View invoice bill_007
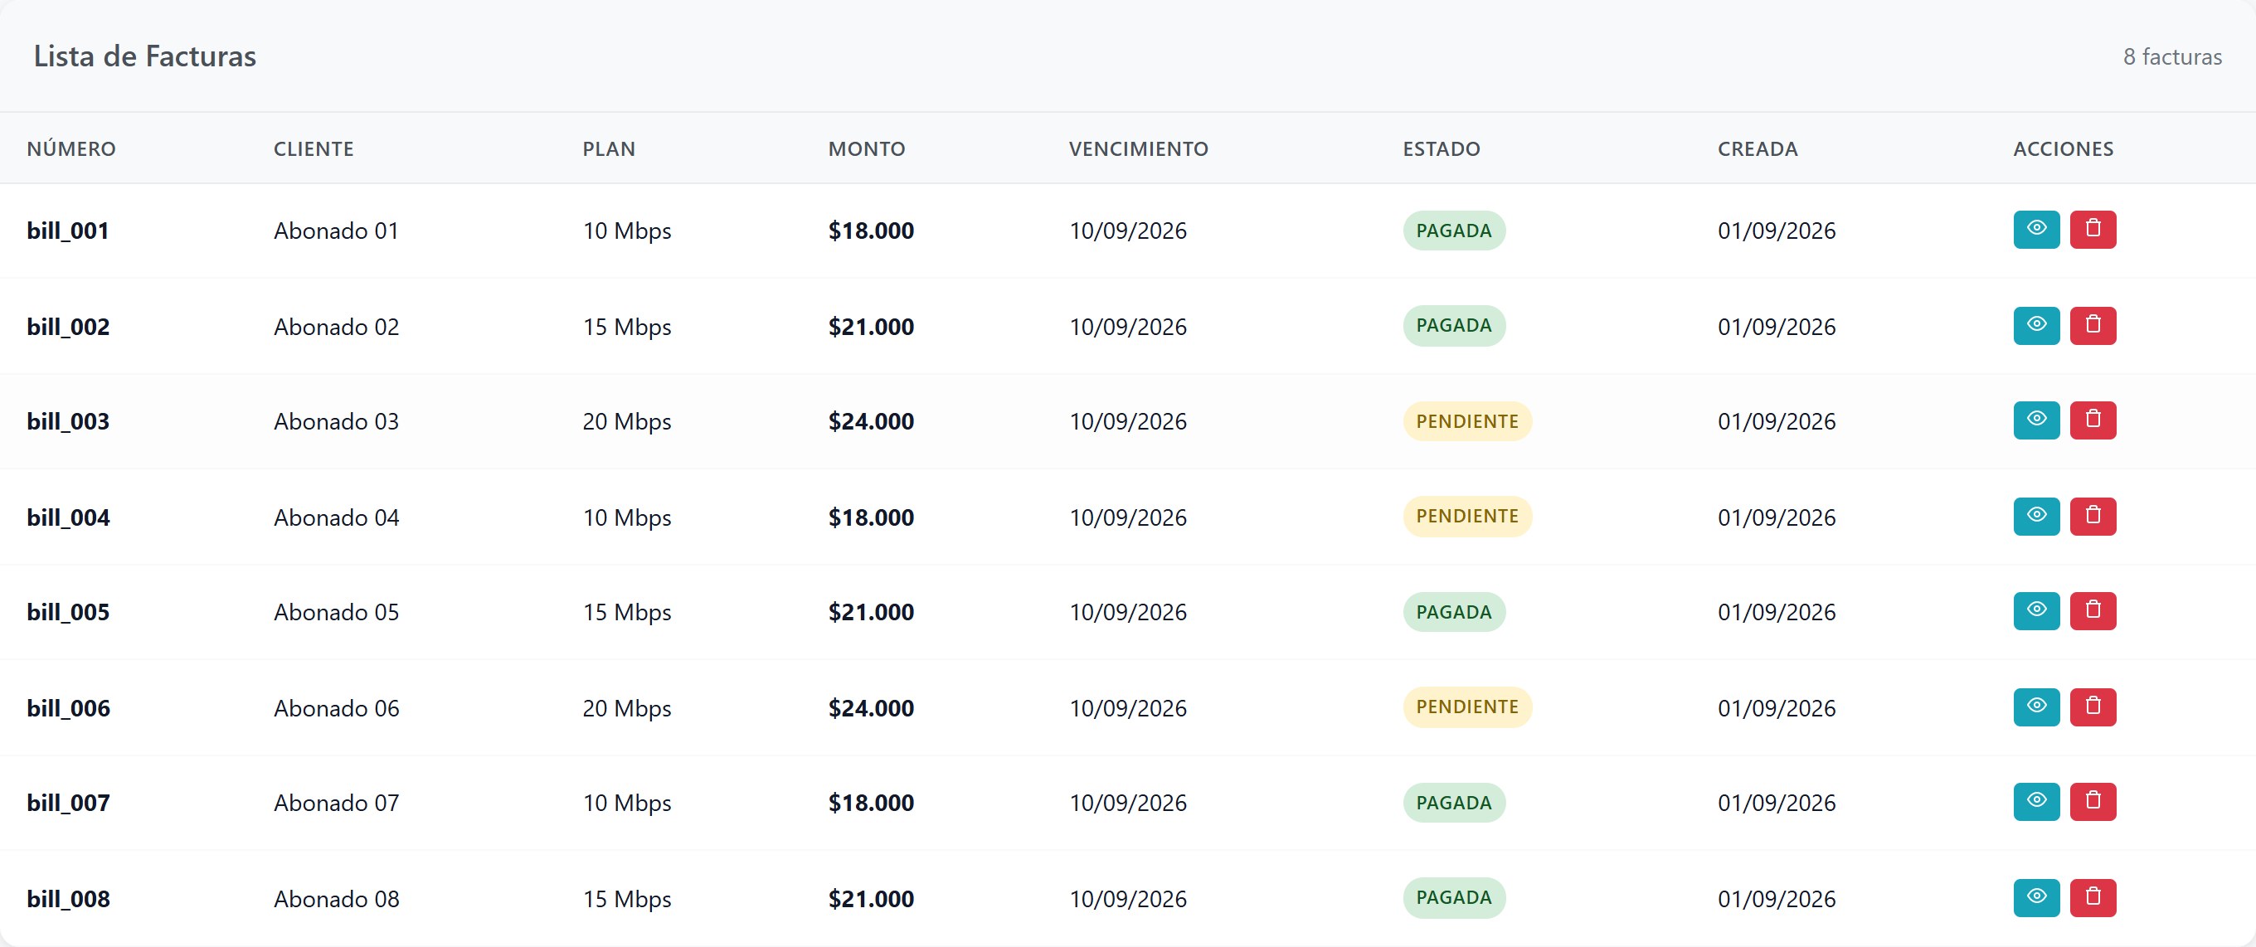Screen dimensions: 2256x947 (2036, 802)
